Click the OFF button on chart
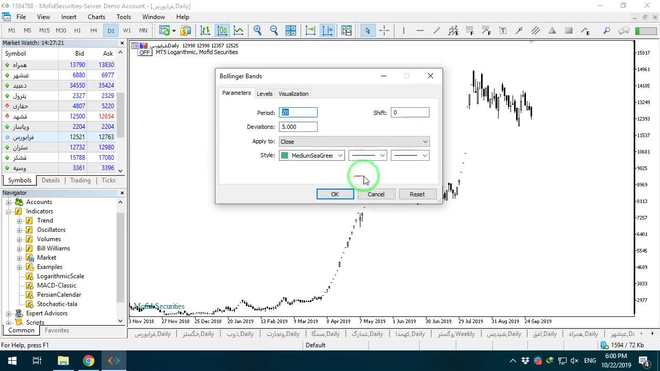Screen dimensions: 660x371 (x=144, y=53)
